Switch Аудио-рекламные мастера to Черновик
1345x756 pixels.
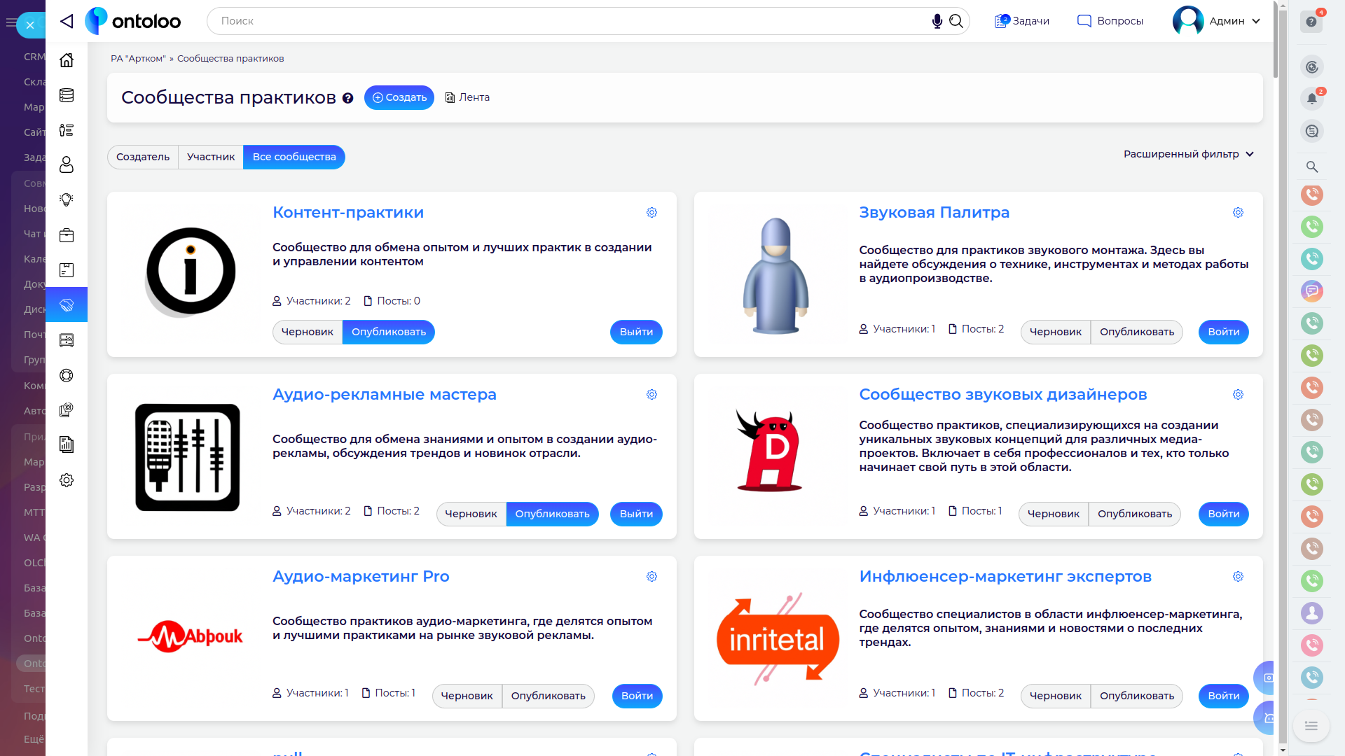[x=471, y=514]
